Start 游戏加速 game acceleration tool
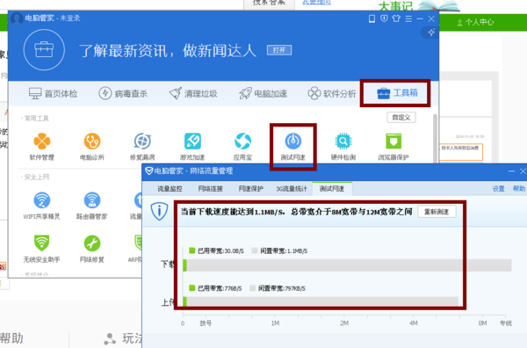Screen dimensions: 527x348 click(192, 146)
